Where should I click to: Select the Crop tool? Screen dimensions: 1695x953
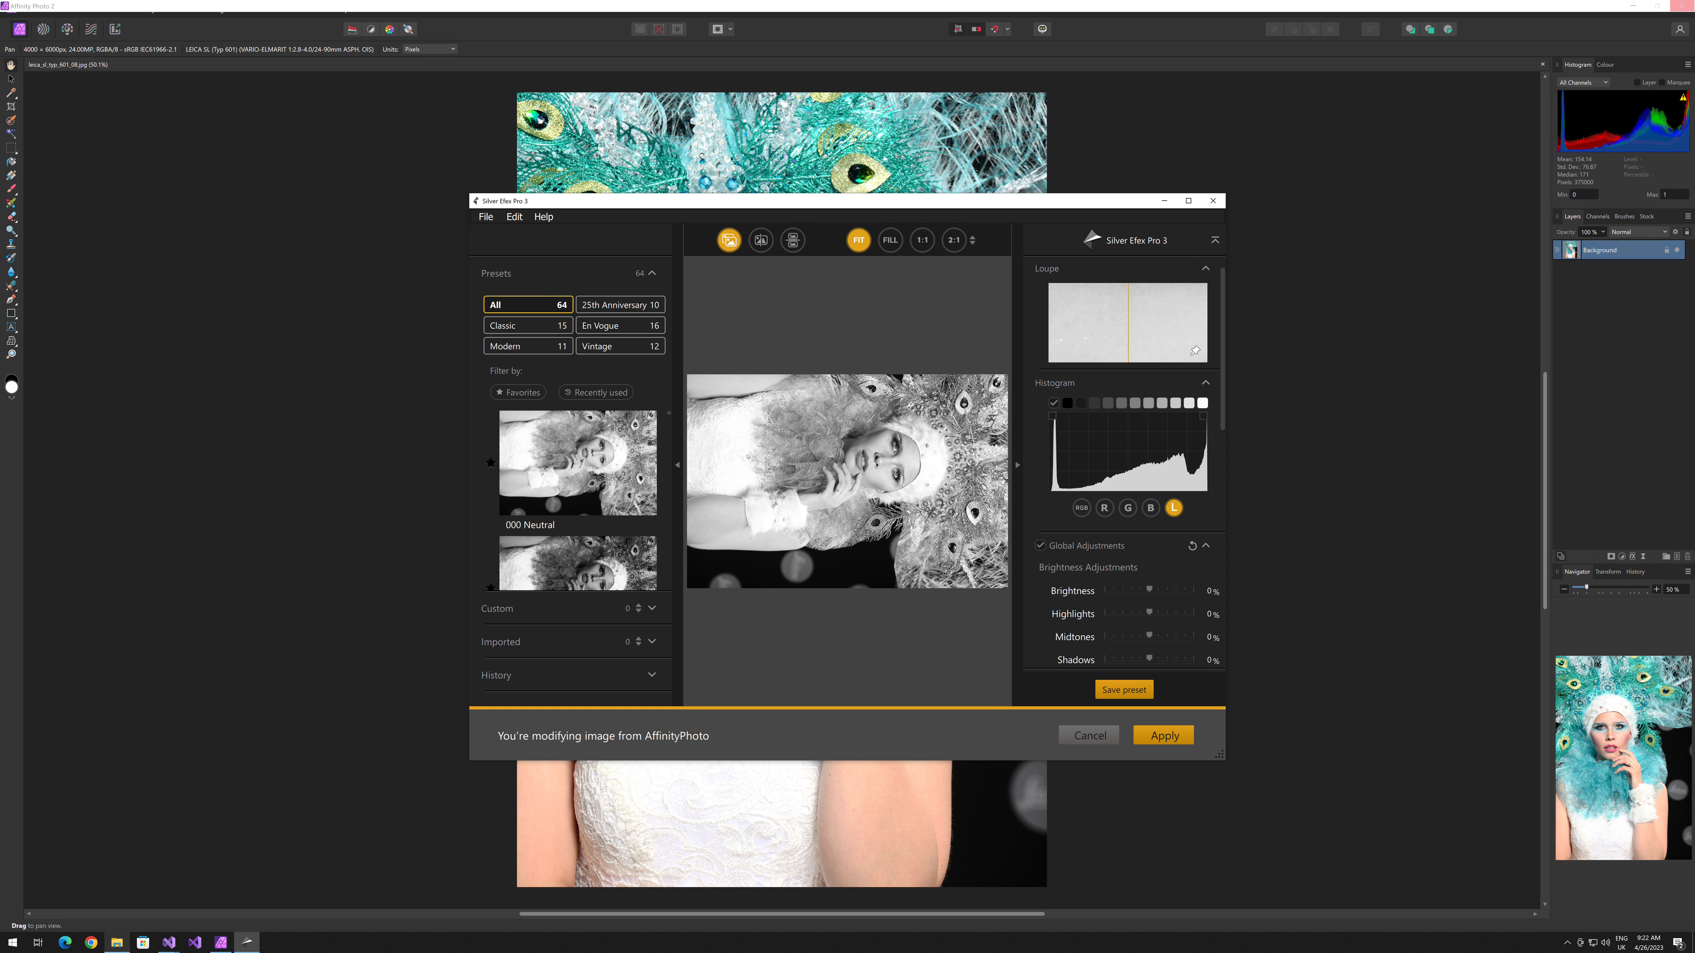11,106
